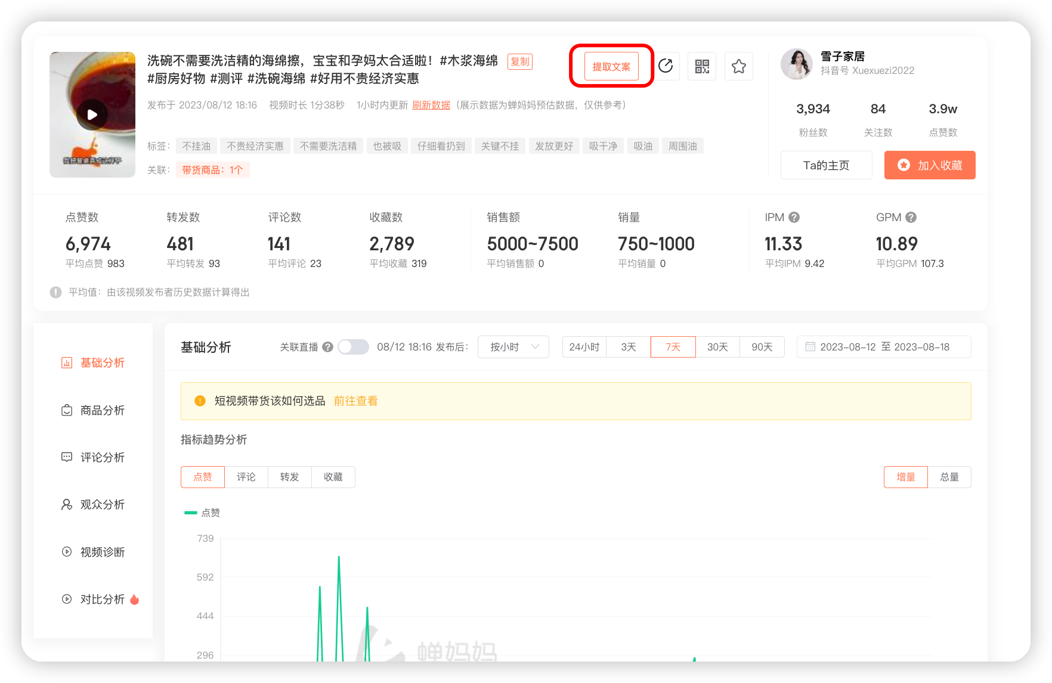
Task: Click the 带货商品: 1个 tag
Action: pos(212,170)
